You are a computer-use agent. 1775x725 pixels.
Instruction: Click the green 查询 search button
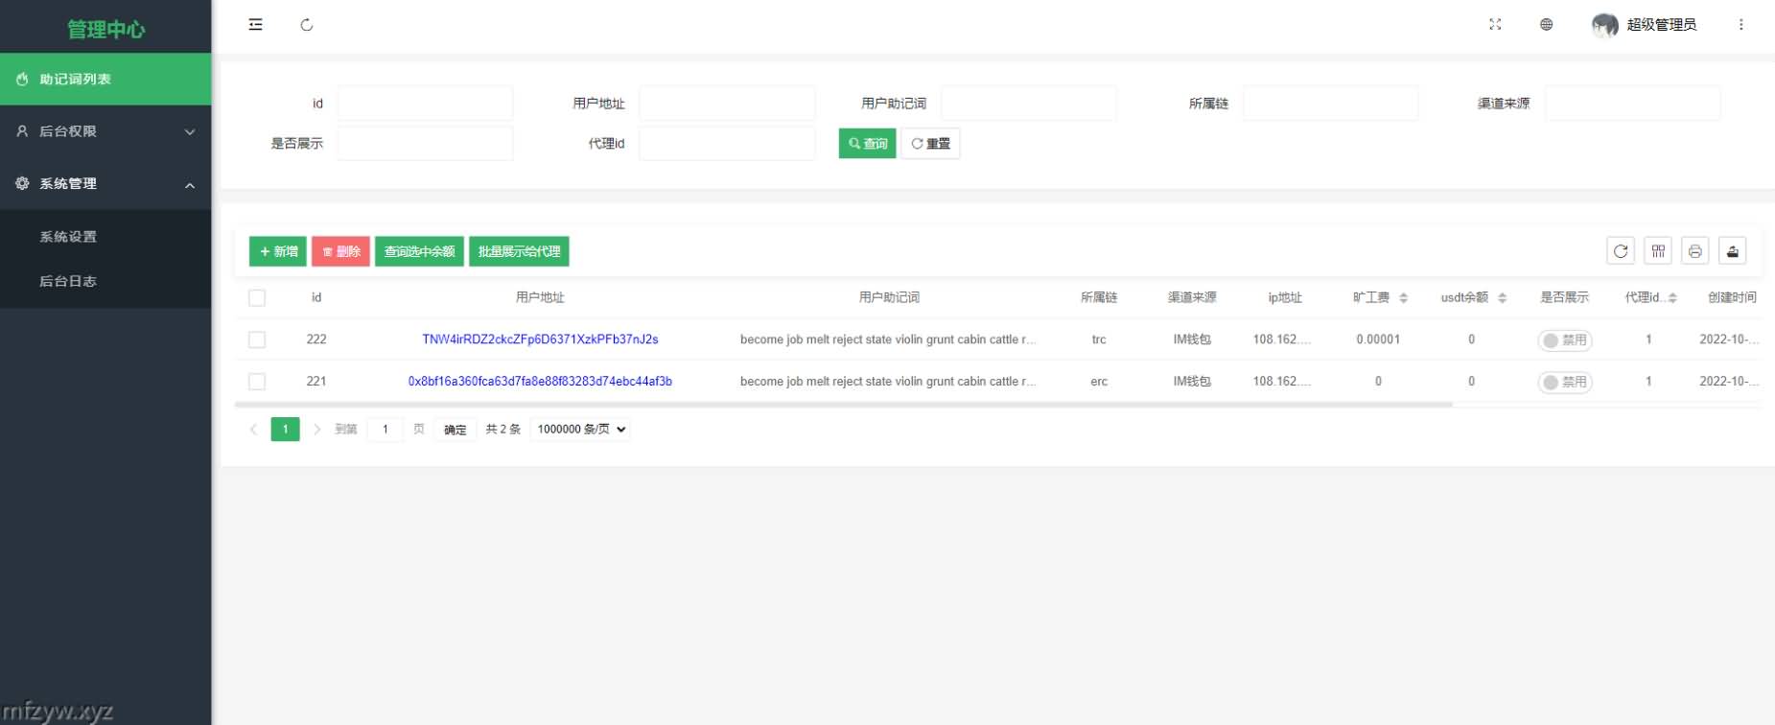coord(867,144)
